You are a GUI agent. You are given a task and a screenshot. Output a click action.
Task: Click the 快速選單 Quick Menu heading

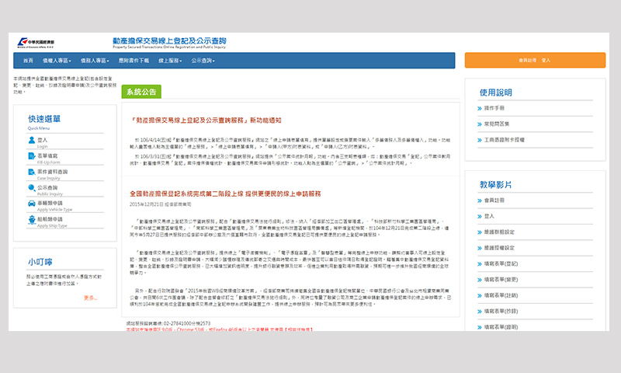[x=44, y=119]
